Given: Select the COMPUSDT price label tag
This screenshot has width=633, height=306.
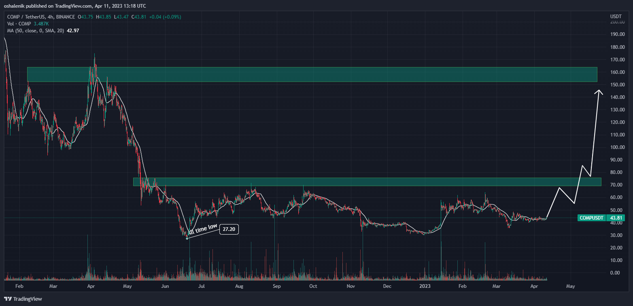Looking at the screenshot, I should [591, 218].
